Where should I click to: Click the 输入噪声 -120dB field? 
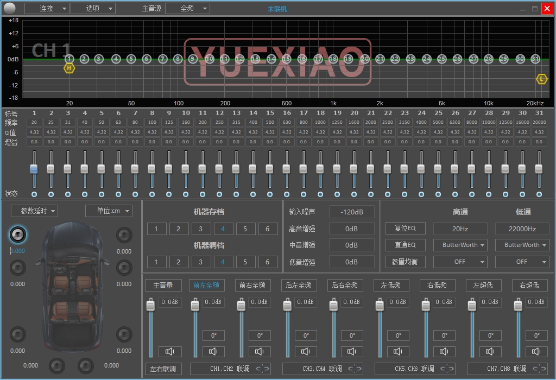pyautogui.click(x=351, y=212)
